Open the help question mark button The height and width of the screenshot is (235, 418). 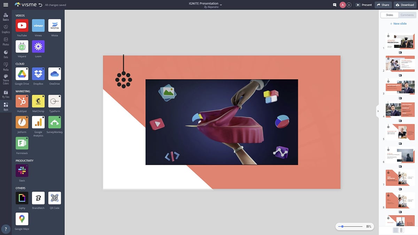pos(6,229)
